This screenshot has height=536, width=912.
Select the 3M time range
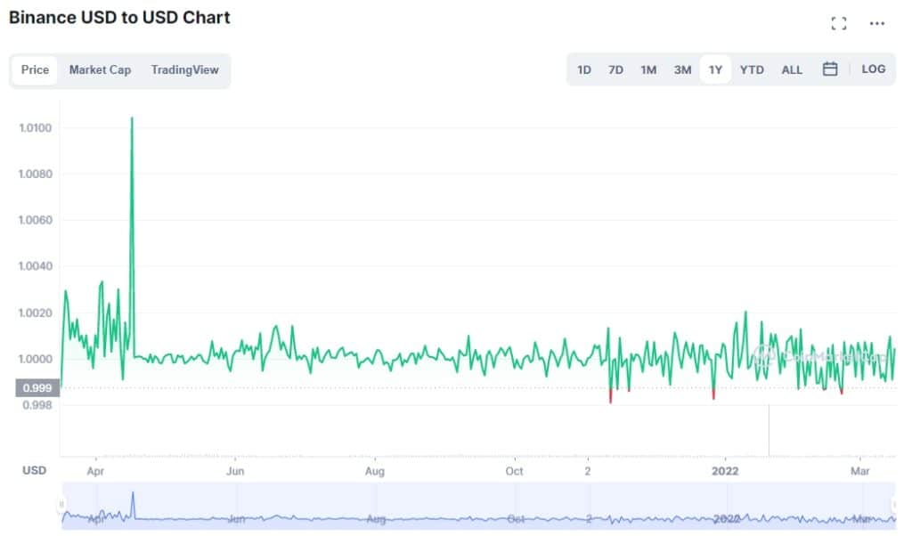[x=682, y=69]
